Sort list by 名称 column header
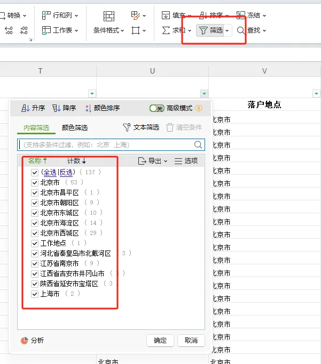The width and height of the screenshot is (321, 364). tap(38, 160)
